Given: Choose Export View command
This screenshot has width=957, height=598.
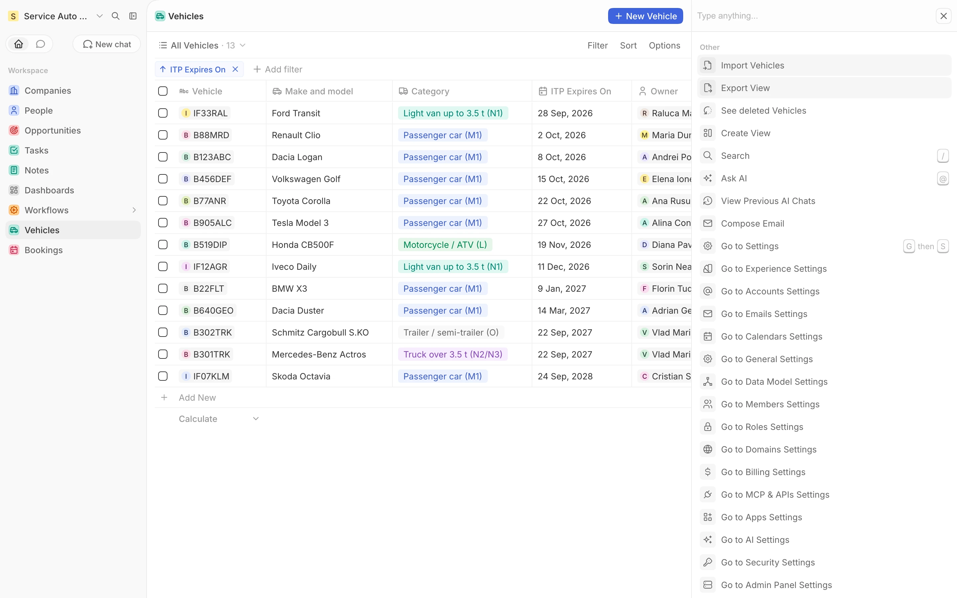Looking at the screenshot, I should tap(824, 88).
